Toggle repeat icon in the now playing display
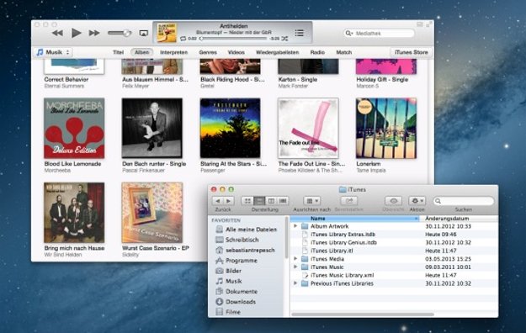Viewport: 526px width, 333px height. point(183,39)
